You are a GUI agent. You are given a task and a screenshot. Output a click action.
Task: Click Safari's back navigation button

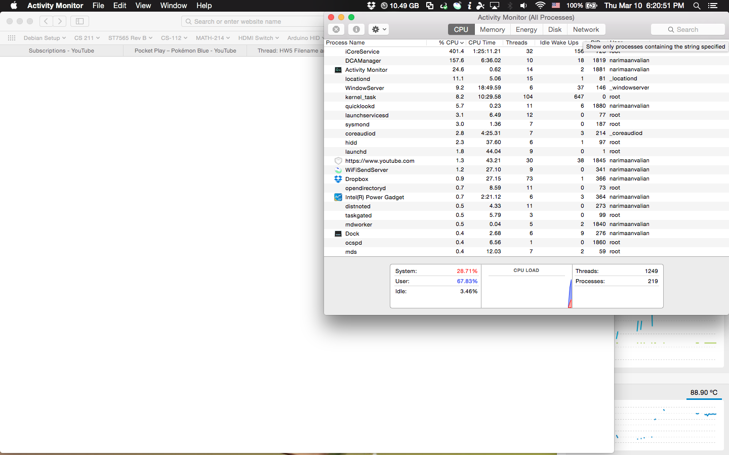point(46,21)
